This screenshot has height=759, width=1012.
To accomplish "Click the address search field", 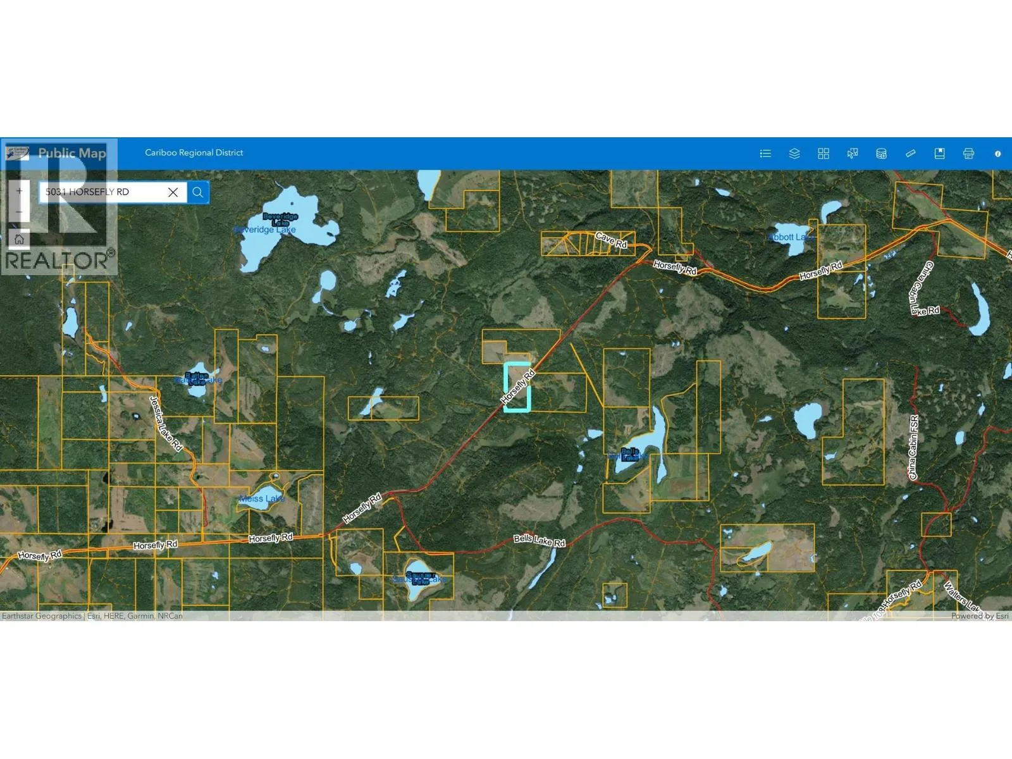I will click(x=113, y=192).
